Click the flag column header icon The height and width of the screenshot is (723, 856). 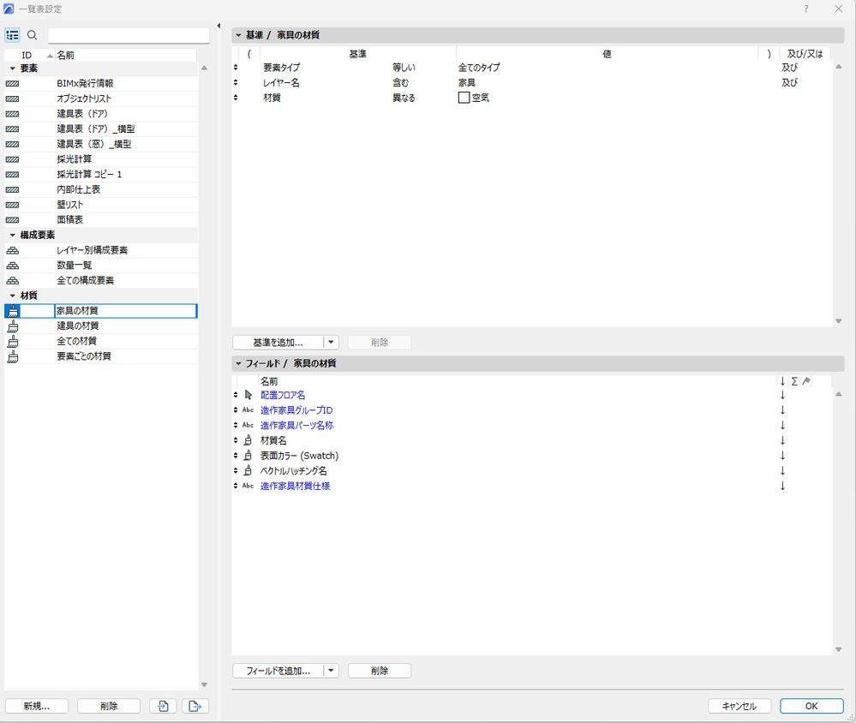coord(806,381)
